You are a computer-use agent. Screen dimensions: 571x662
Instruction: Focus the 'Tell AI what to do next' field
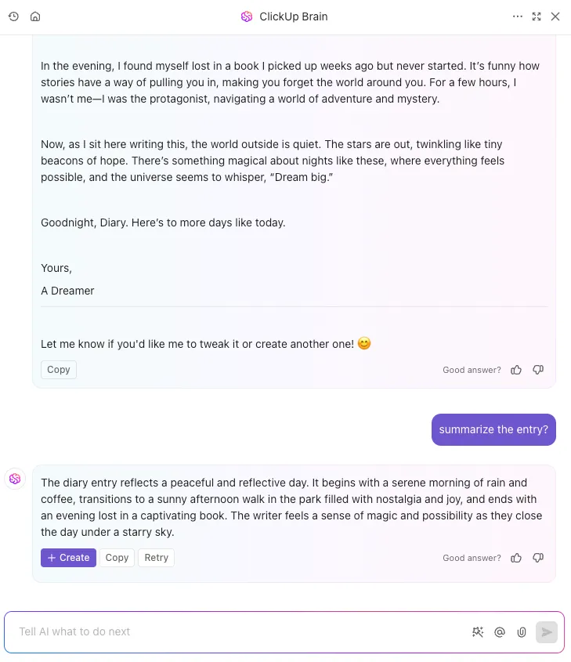point(240,631)
